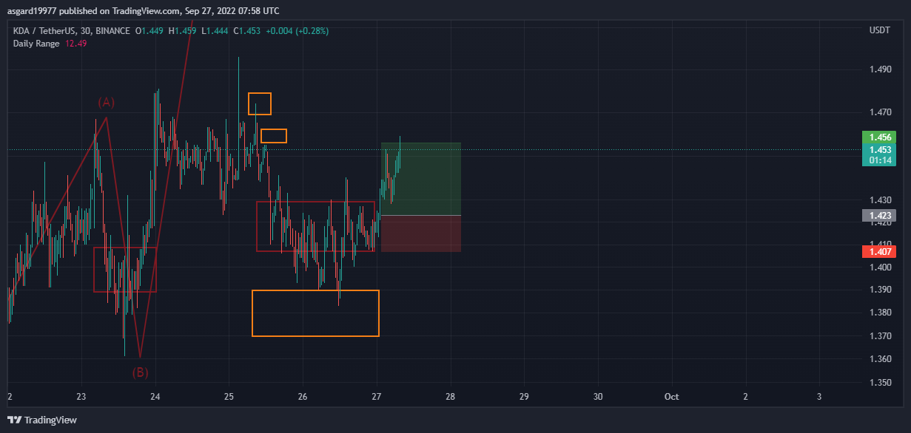911x433 pixels.
Task: Click the red 1.407 stop price label
Action: tap(879, 251)
